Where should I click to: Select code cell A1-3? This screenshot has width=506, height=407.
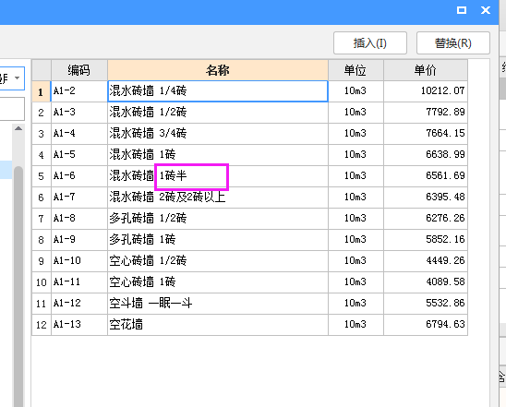click(79, 113)
